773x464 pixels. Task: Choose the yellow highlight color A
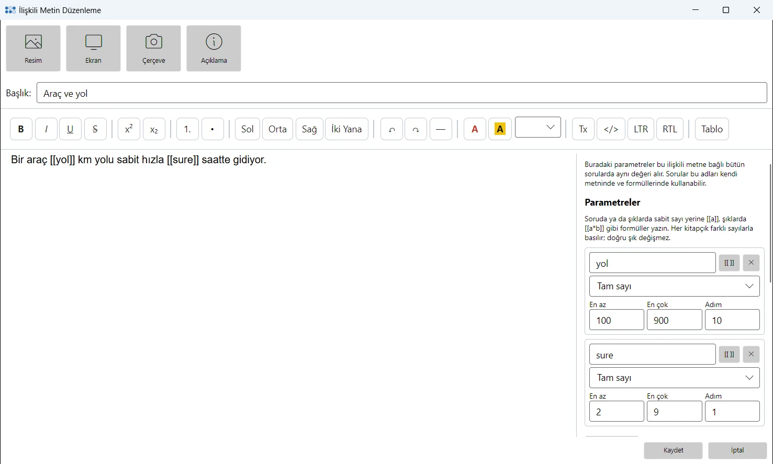coord(500,129)
